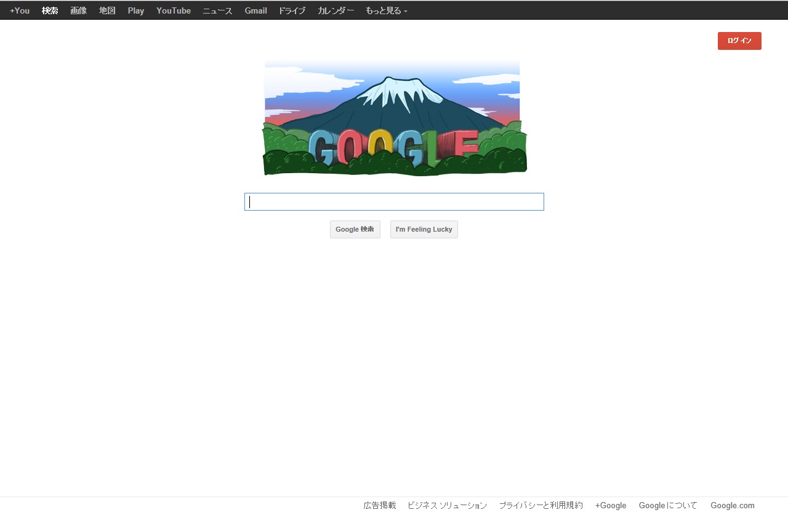Screen dimensions: 788x515
Task: Open the もっと見る dropdown menu
Action: click(386, 10)
